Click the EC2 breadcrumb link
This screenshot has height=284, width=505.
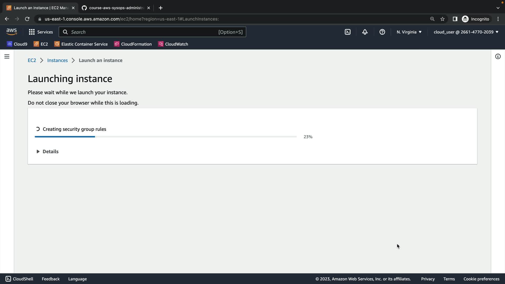click(x=32, y=60)
